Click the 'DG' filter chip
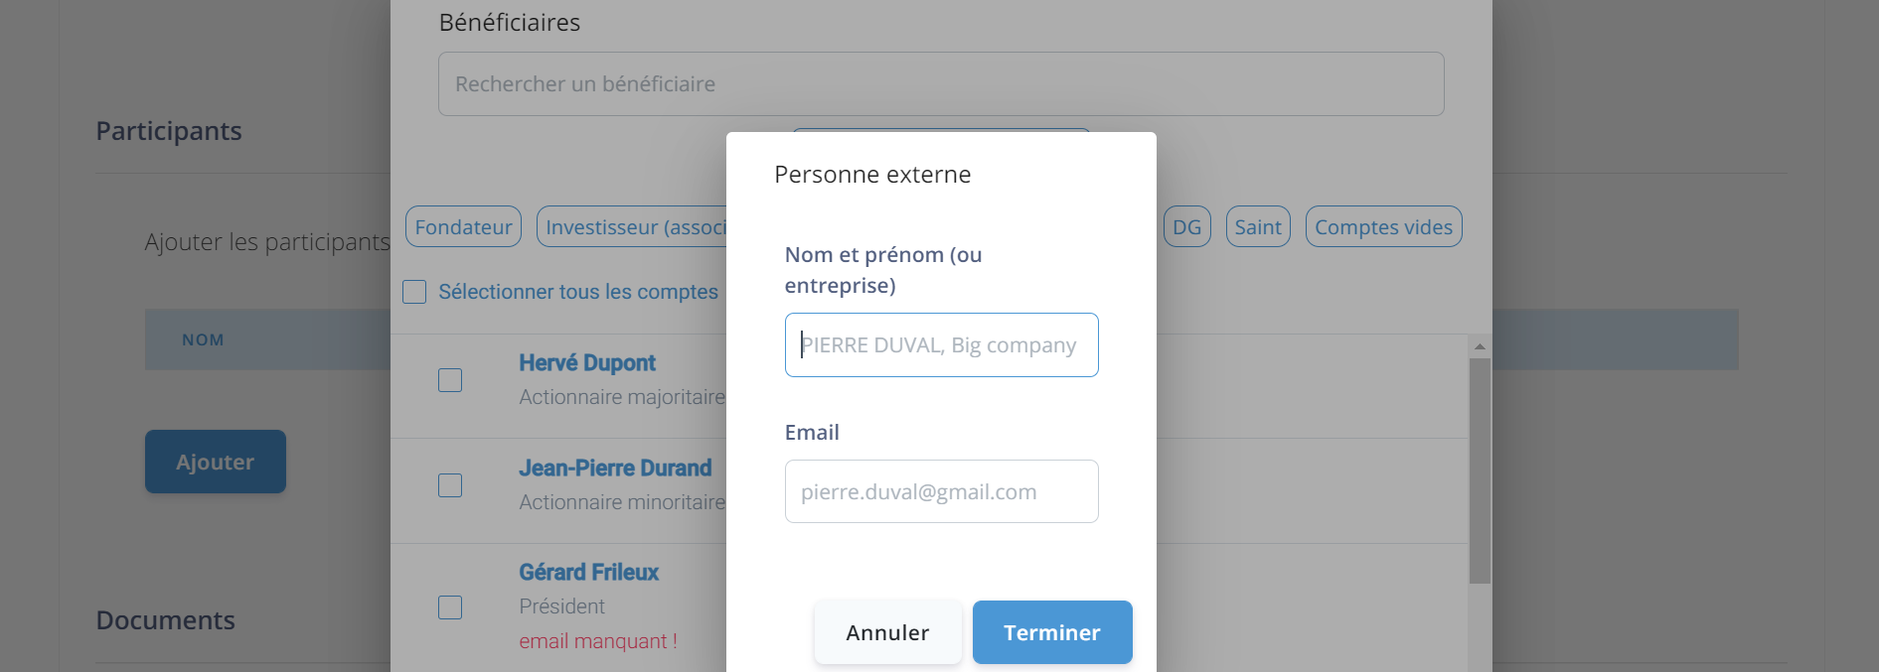The image size is (1879, 672). click(x=1186, y=226)
